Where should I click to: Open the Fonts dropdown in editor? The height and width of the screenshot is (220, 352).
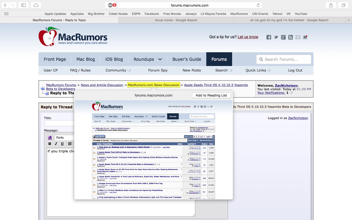coord(64,137)
